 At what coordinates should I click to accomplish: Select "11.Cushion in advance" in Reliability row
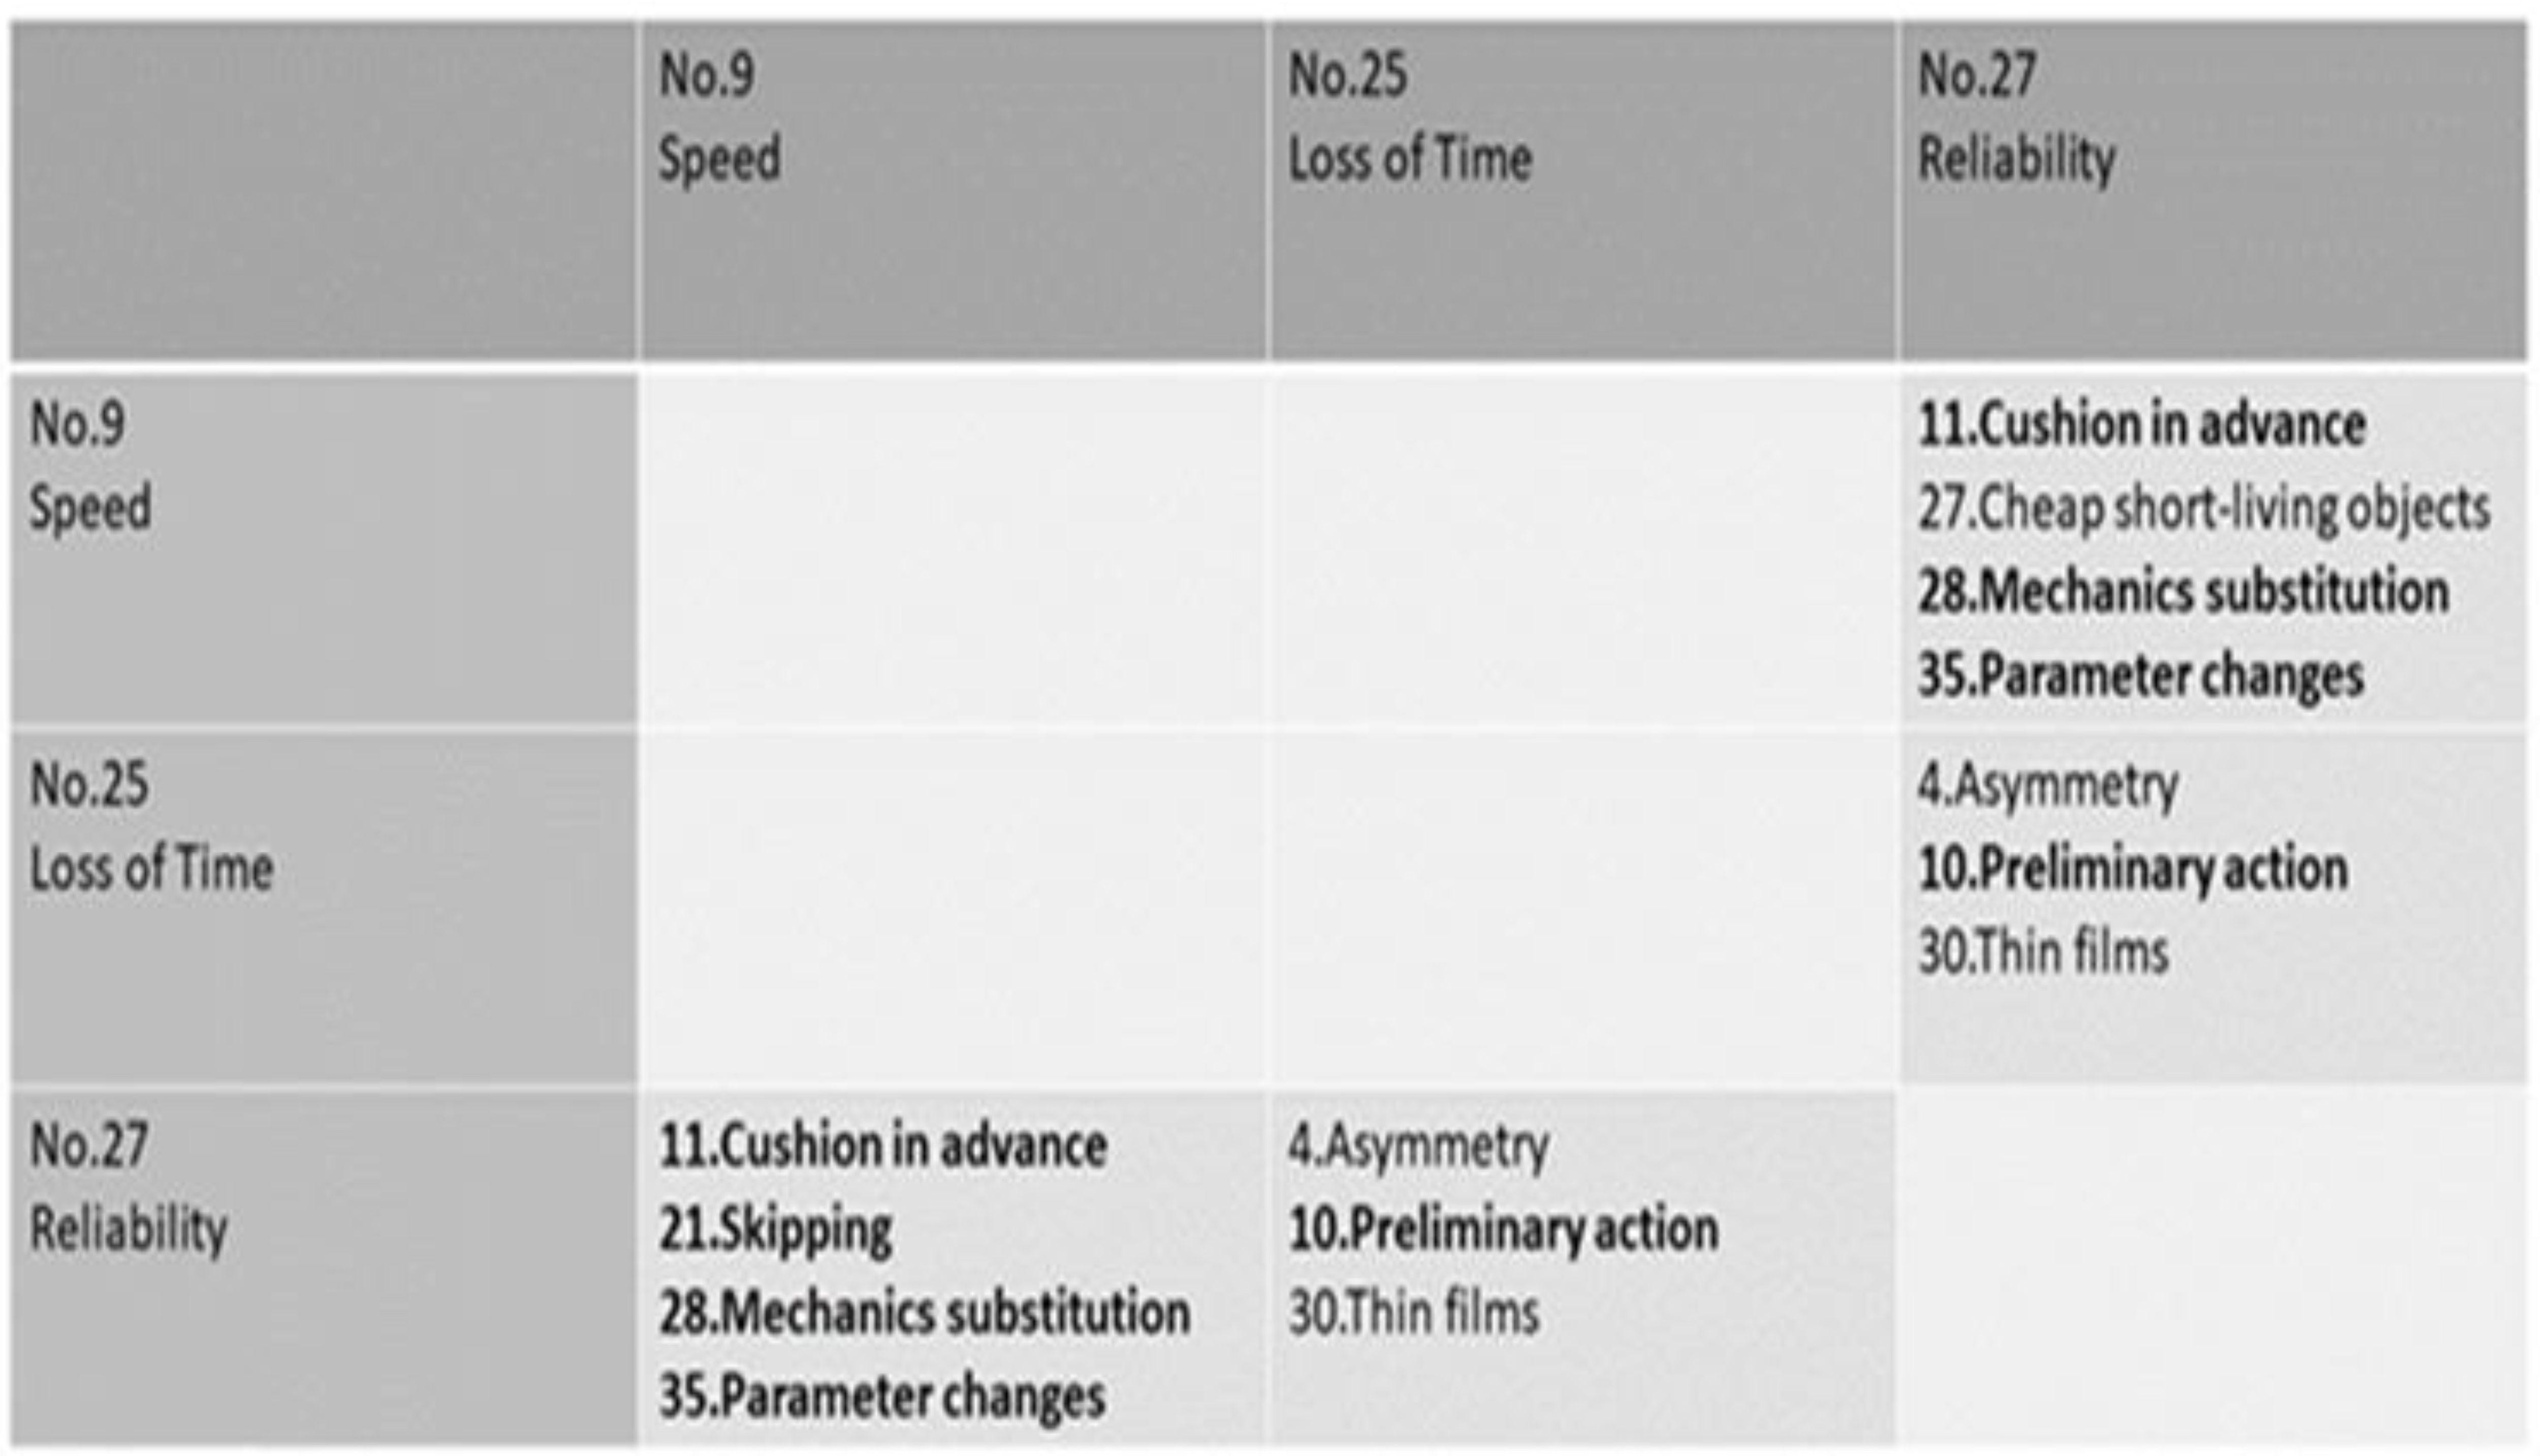(x=882, y=1145)
